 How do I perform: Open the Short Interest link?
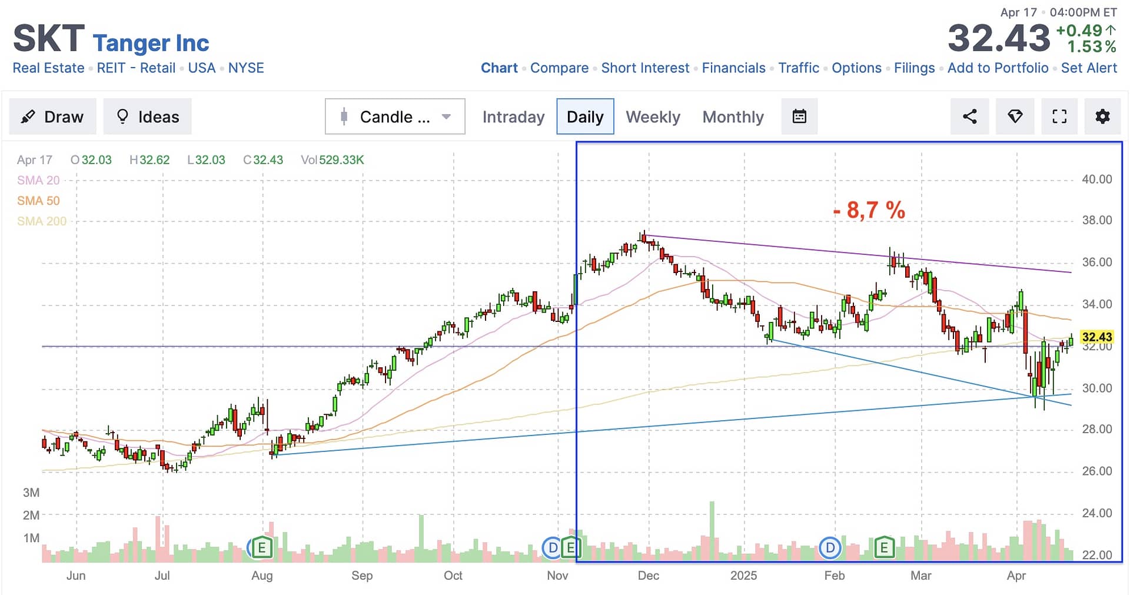click(x=645, y=68)
